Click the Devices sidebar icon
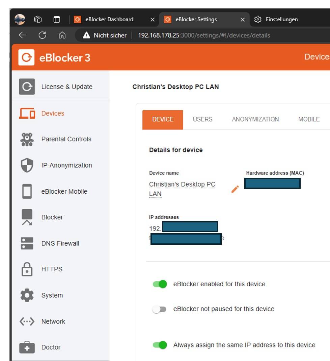Screen dimensions: 330x361 coord(27,113)
